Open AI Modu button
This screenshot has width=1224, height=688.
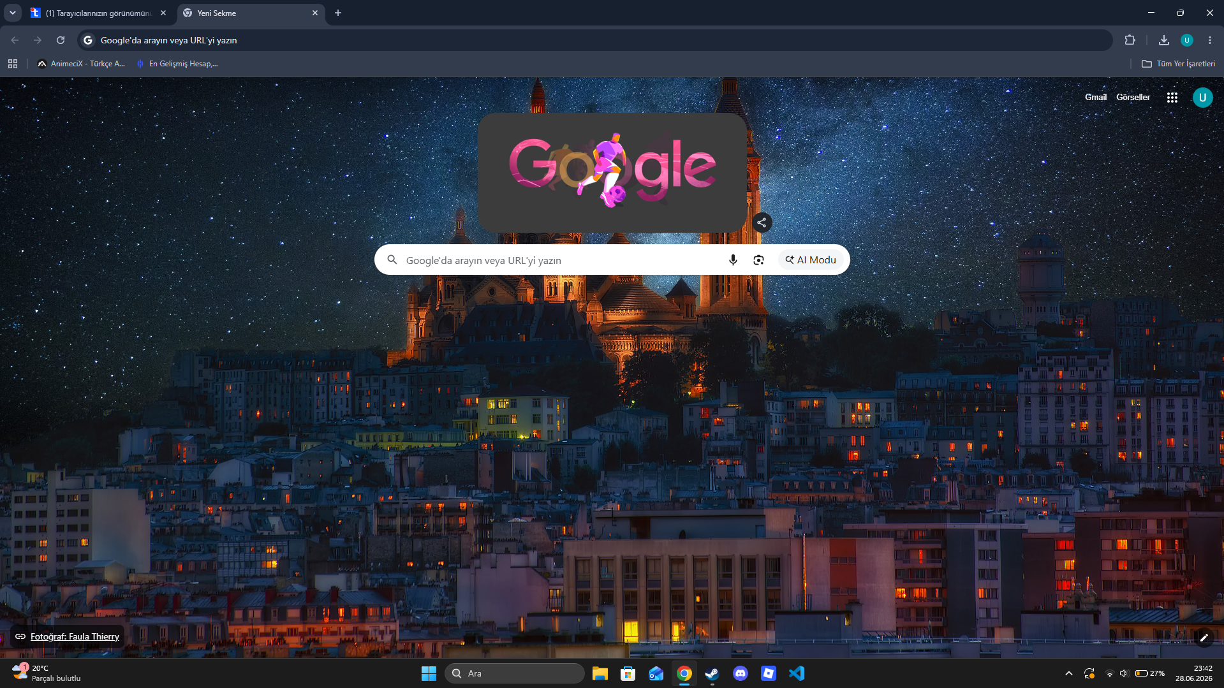[x=811, y=260]
